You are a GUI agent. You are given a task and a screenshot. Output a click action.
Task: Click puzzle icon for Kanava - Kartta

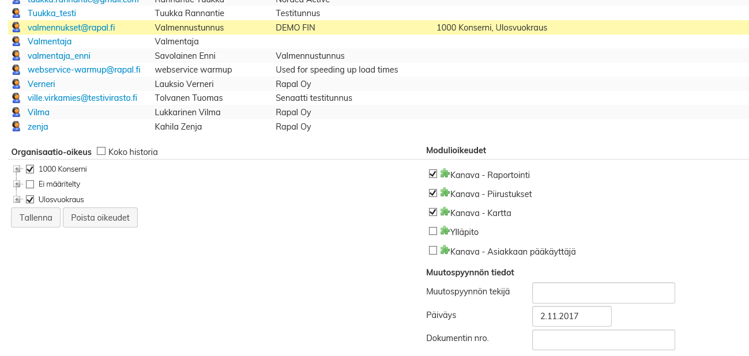[x=445, y=212]
